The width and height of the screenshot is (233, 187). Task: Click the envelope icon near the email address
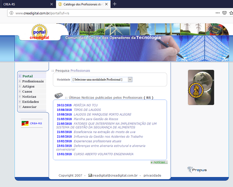[90, 175]
